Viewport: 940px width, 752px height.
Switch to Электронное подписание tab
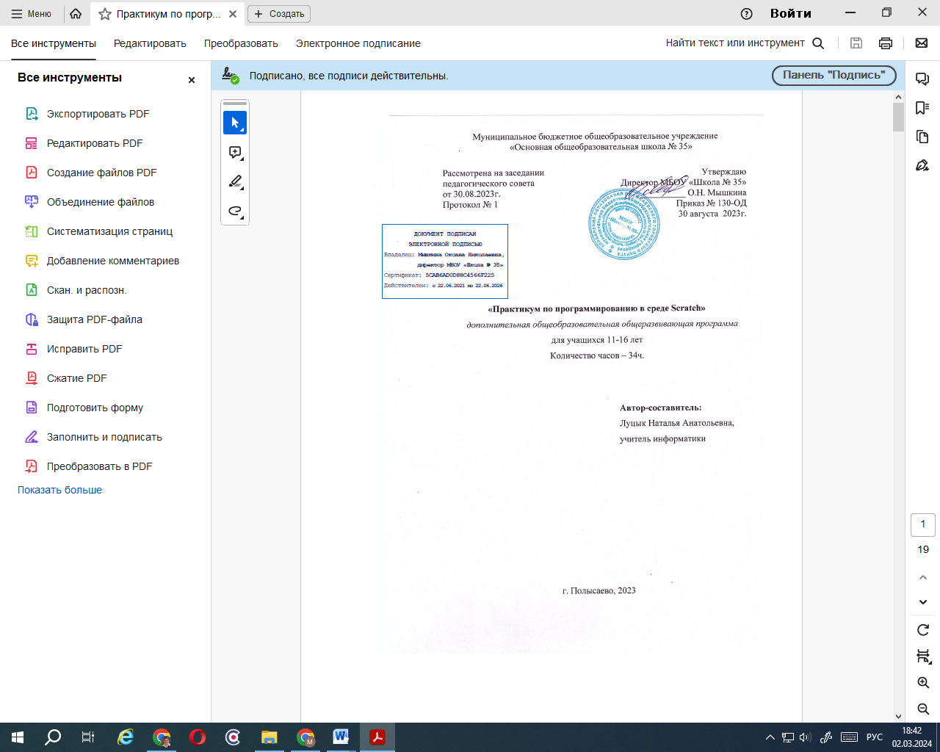pyautogui.click(x=358, y=43)
